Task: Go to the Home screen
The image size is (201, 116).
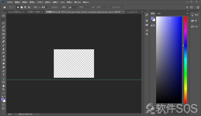Action: [x=5, y=7]
